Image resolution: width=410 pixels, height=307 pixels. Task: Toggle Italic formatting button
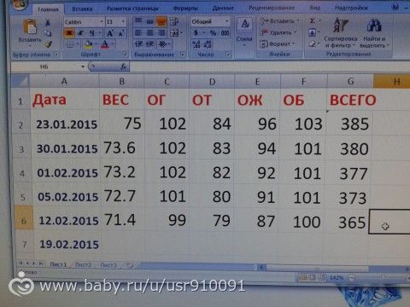[80, 33]
